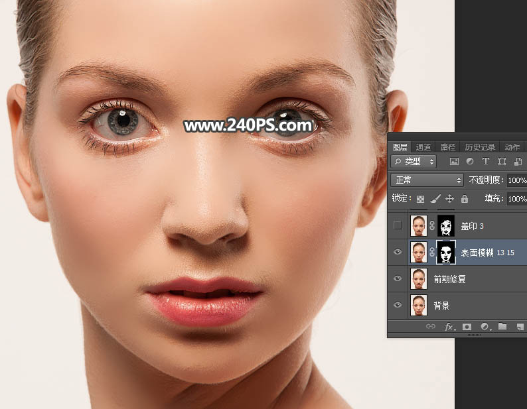Select the 表面模糊 layer image thumbnail

tap(419, 252)
